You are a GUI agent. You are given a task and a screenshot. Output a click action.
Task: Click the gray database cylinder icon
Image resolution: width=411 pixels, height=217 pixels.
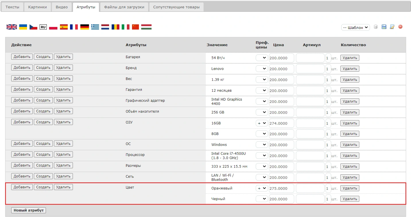pos(375,27)
